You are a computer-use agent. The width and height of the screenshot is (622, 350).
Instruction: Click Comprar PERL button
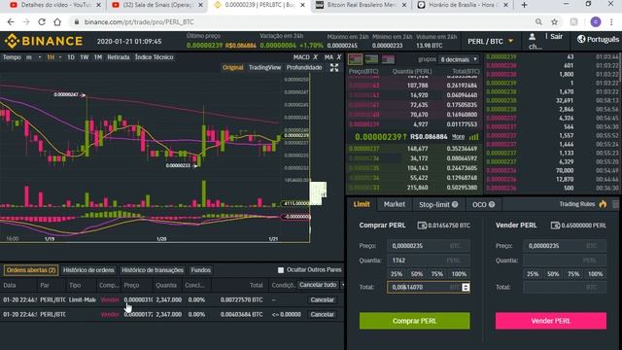(x=415, y=321)
